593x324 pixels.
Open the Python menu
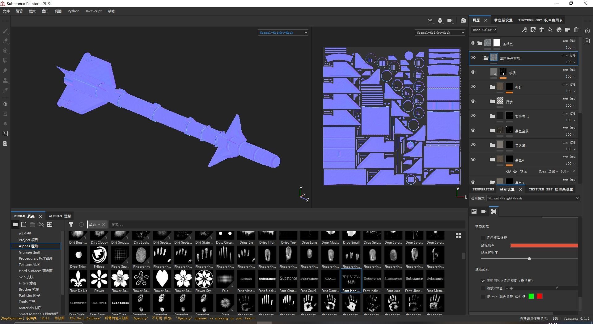[x=74, y=11]
